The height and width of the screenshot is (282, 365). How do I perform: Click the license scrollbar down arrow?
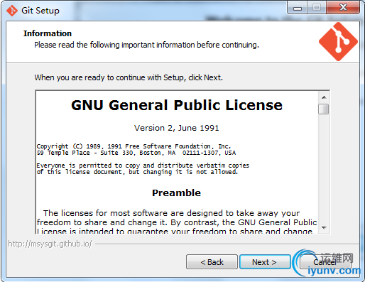coord(324,228)
